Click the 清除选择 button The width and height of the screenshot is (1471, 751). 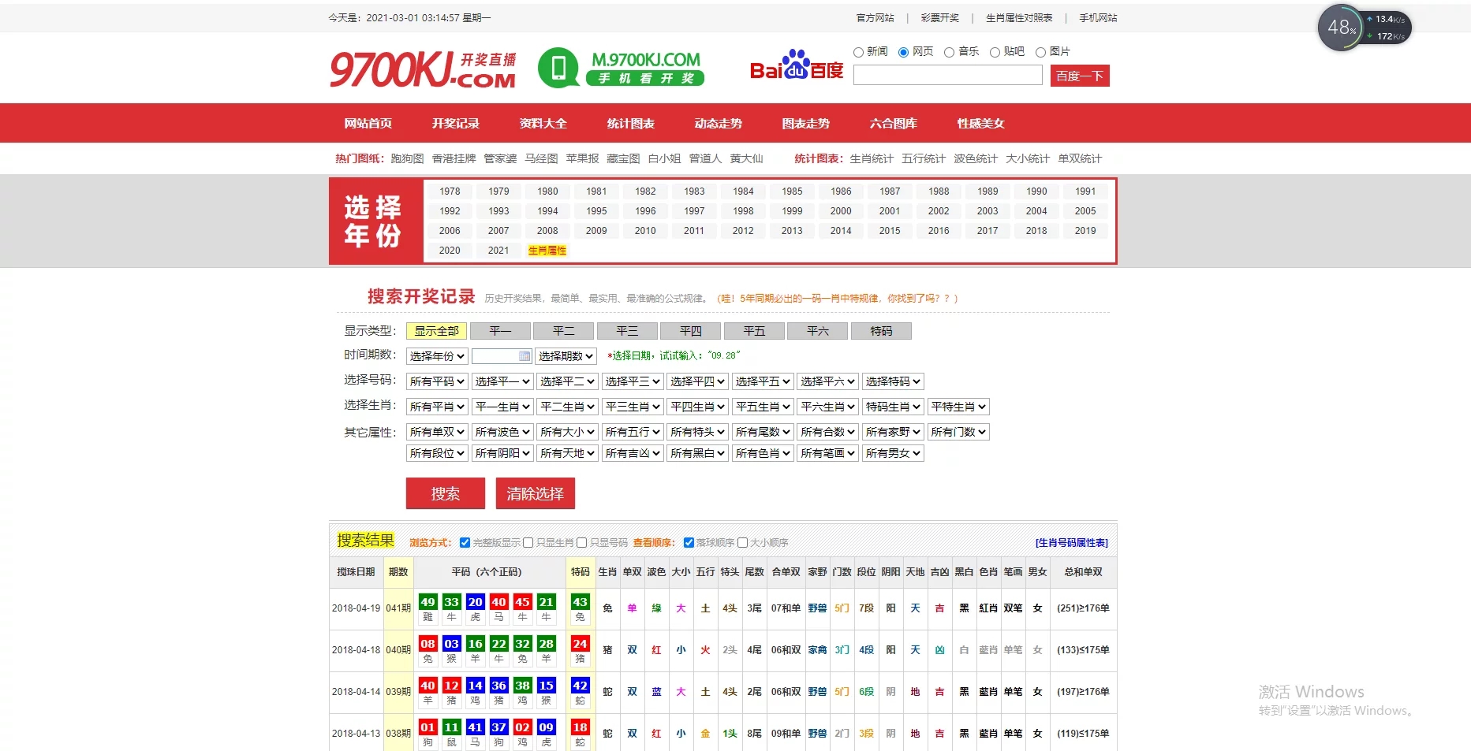535,493
